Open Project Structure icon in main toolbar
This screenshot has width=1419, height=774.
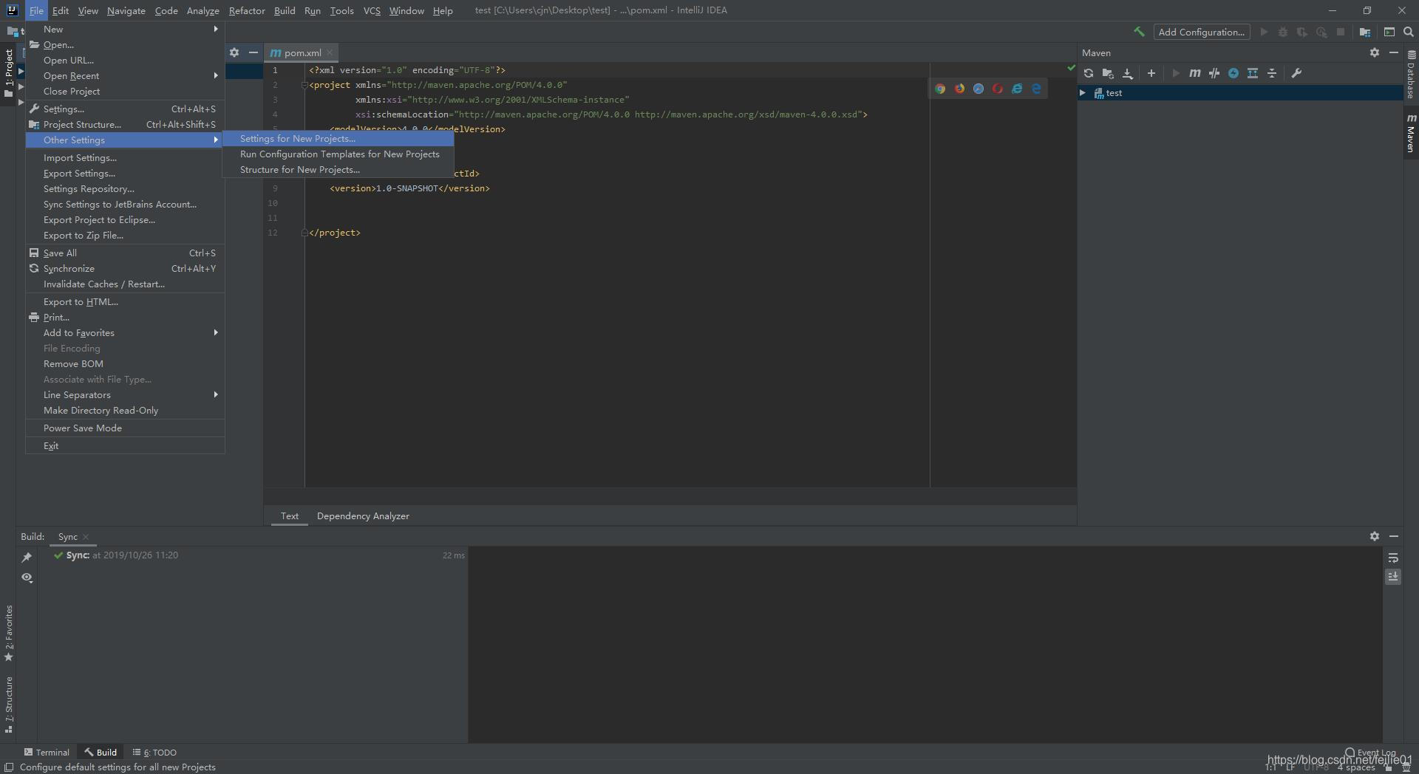tap(1365, 32)
